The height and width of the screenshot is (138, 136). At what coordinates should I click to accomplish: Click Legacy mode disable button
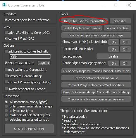click(113, 56)
